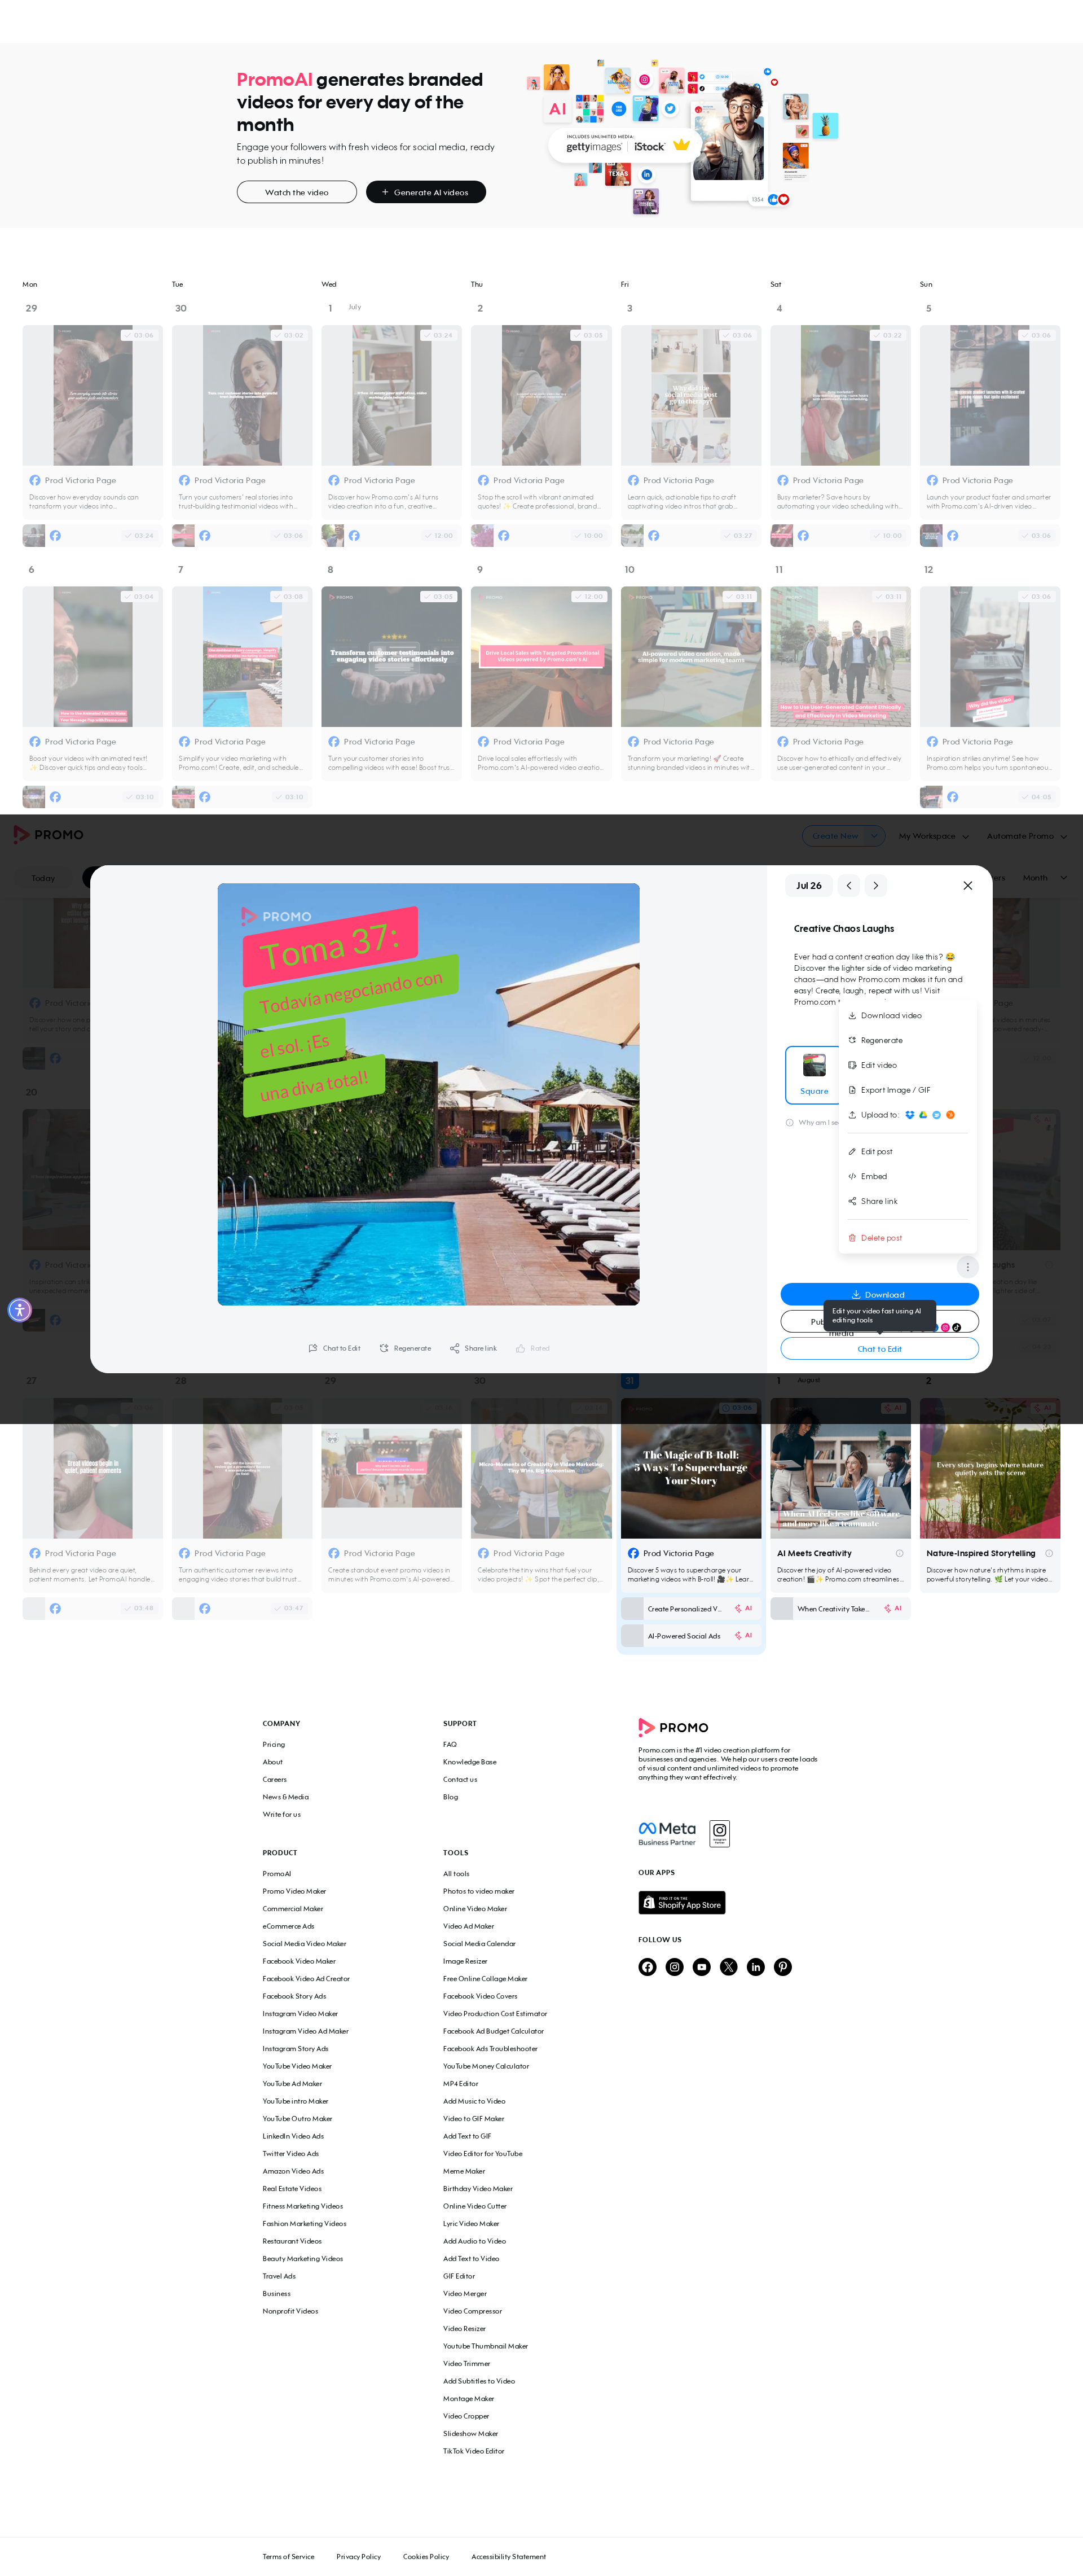This screenshot has height=2576, width=1083.
Task: Open the Instagram icon under Follow Us
Action: pyautogui.click(x=675, y=1967)
